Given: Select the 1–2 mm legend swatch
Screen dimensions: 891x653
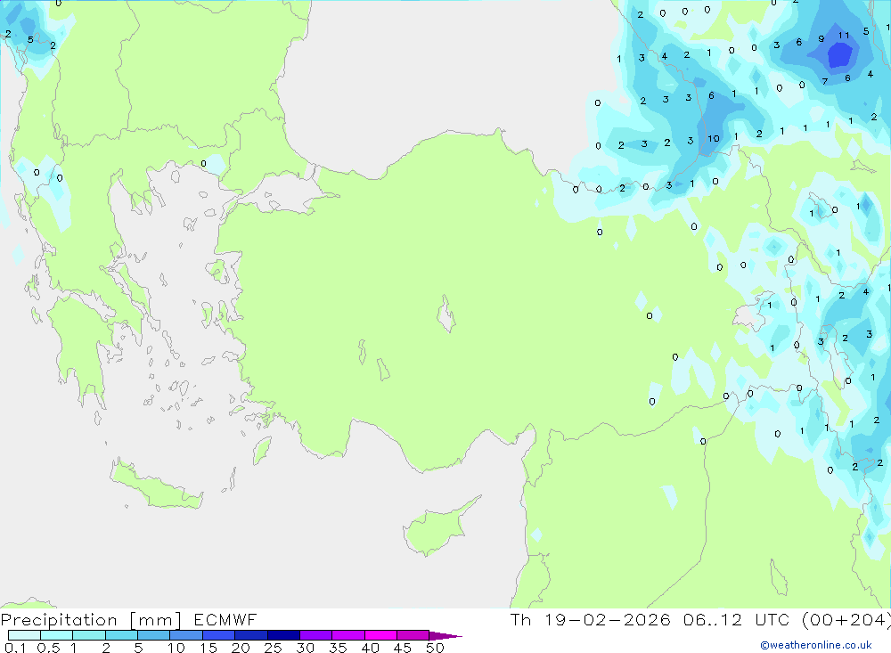Looking at the screenshot, I should [x=89, y=635].
